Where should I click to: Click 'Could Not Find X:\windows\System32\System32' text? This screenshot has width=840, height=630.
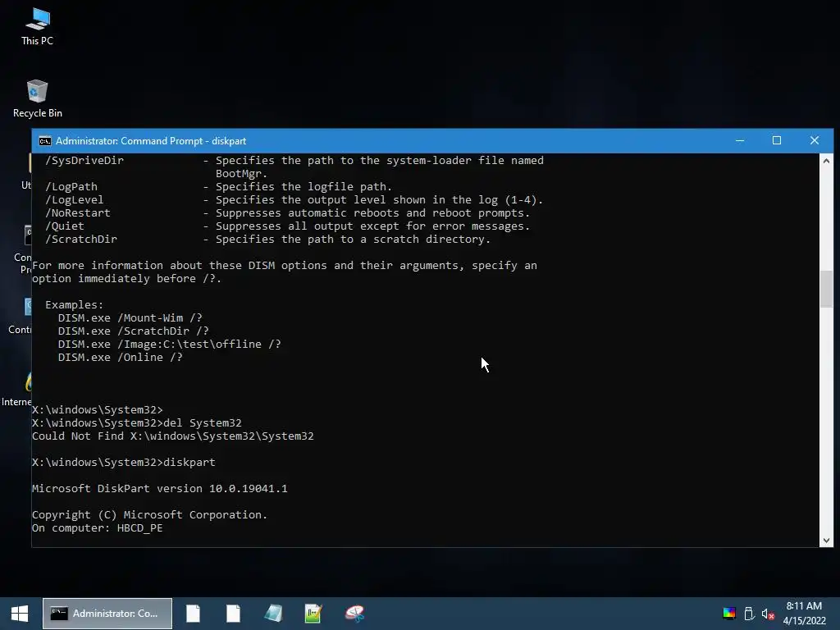click(x=172, y=436)
